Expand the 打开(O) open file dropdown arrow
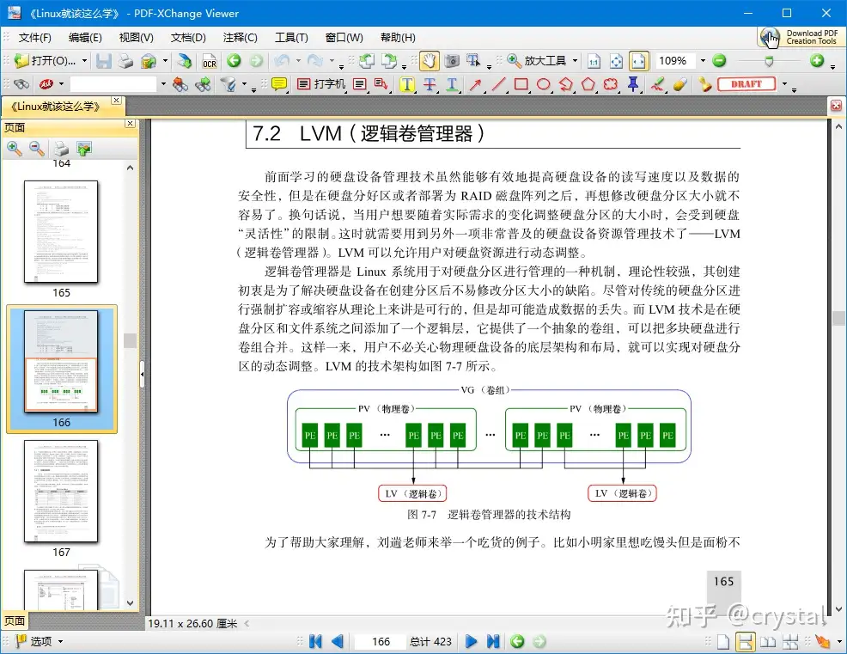The image size is (847, 654). click(84, 61)
